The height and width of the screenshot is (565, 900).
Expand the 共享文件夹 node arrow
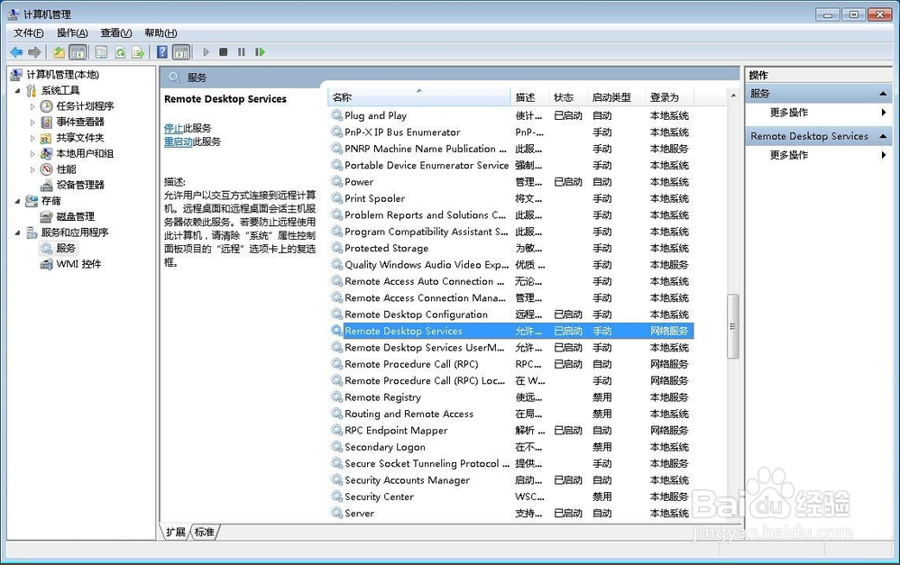tap(32, 138)
